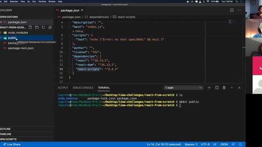Click the symbol icon beside react-scripts breadcrumb
Screen dimensions: 262x147
[x=115, y=17]
